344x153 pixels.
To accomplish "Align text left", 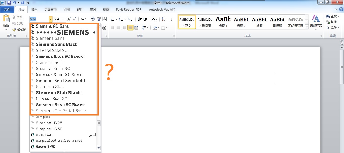I will (113, 28).
